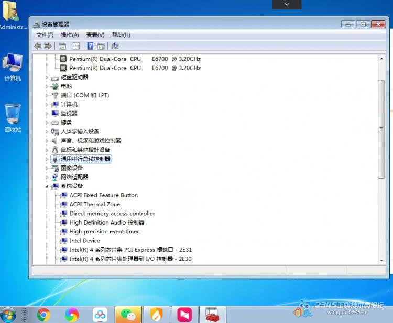Select High precision event timer
Screen dimensions: 393x323
[x=104, y=231]
